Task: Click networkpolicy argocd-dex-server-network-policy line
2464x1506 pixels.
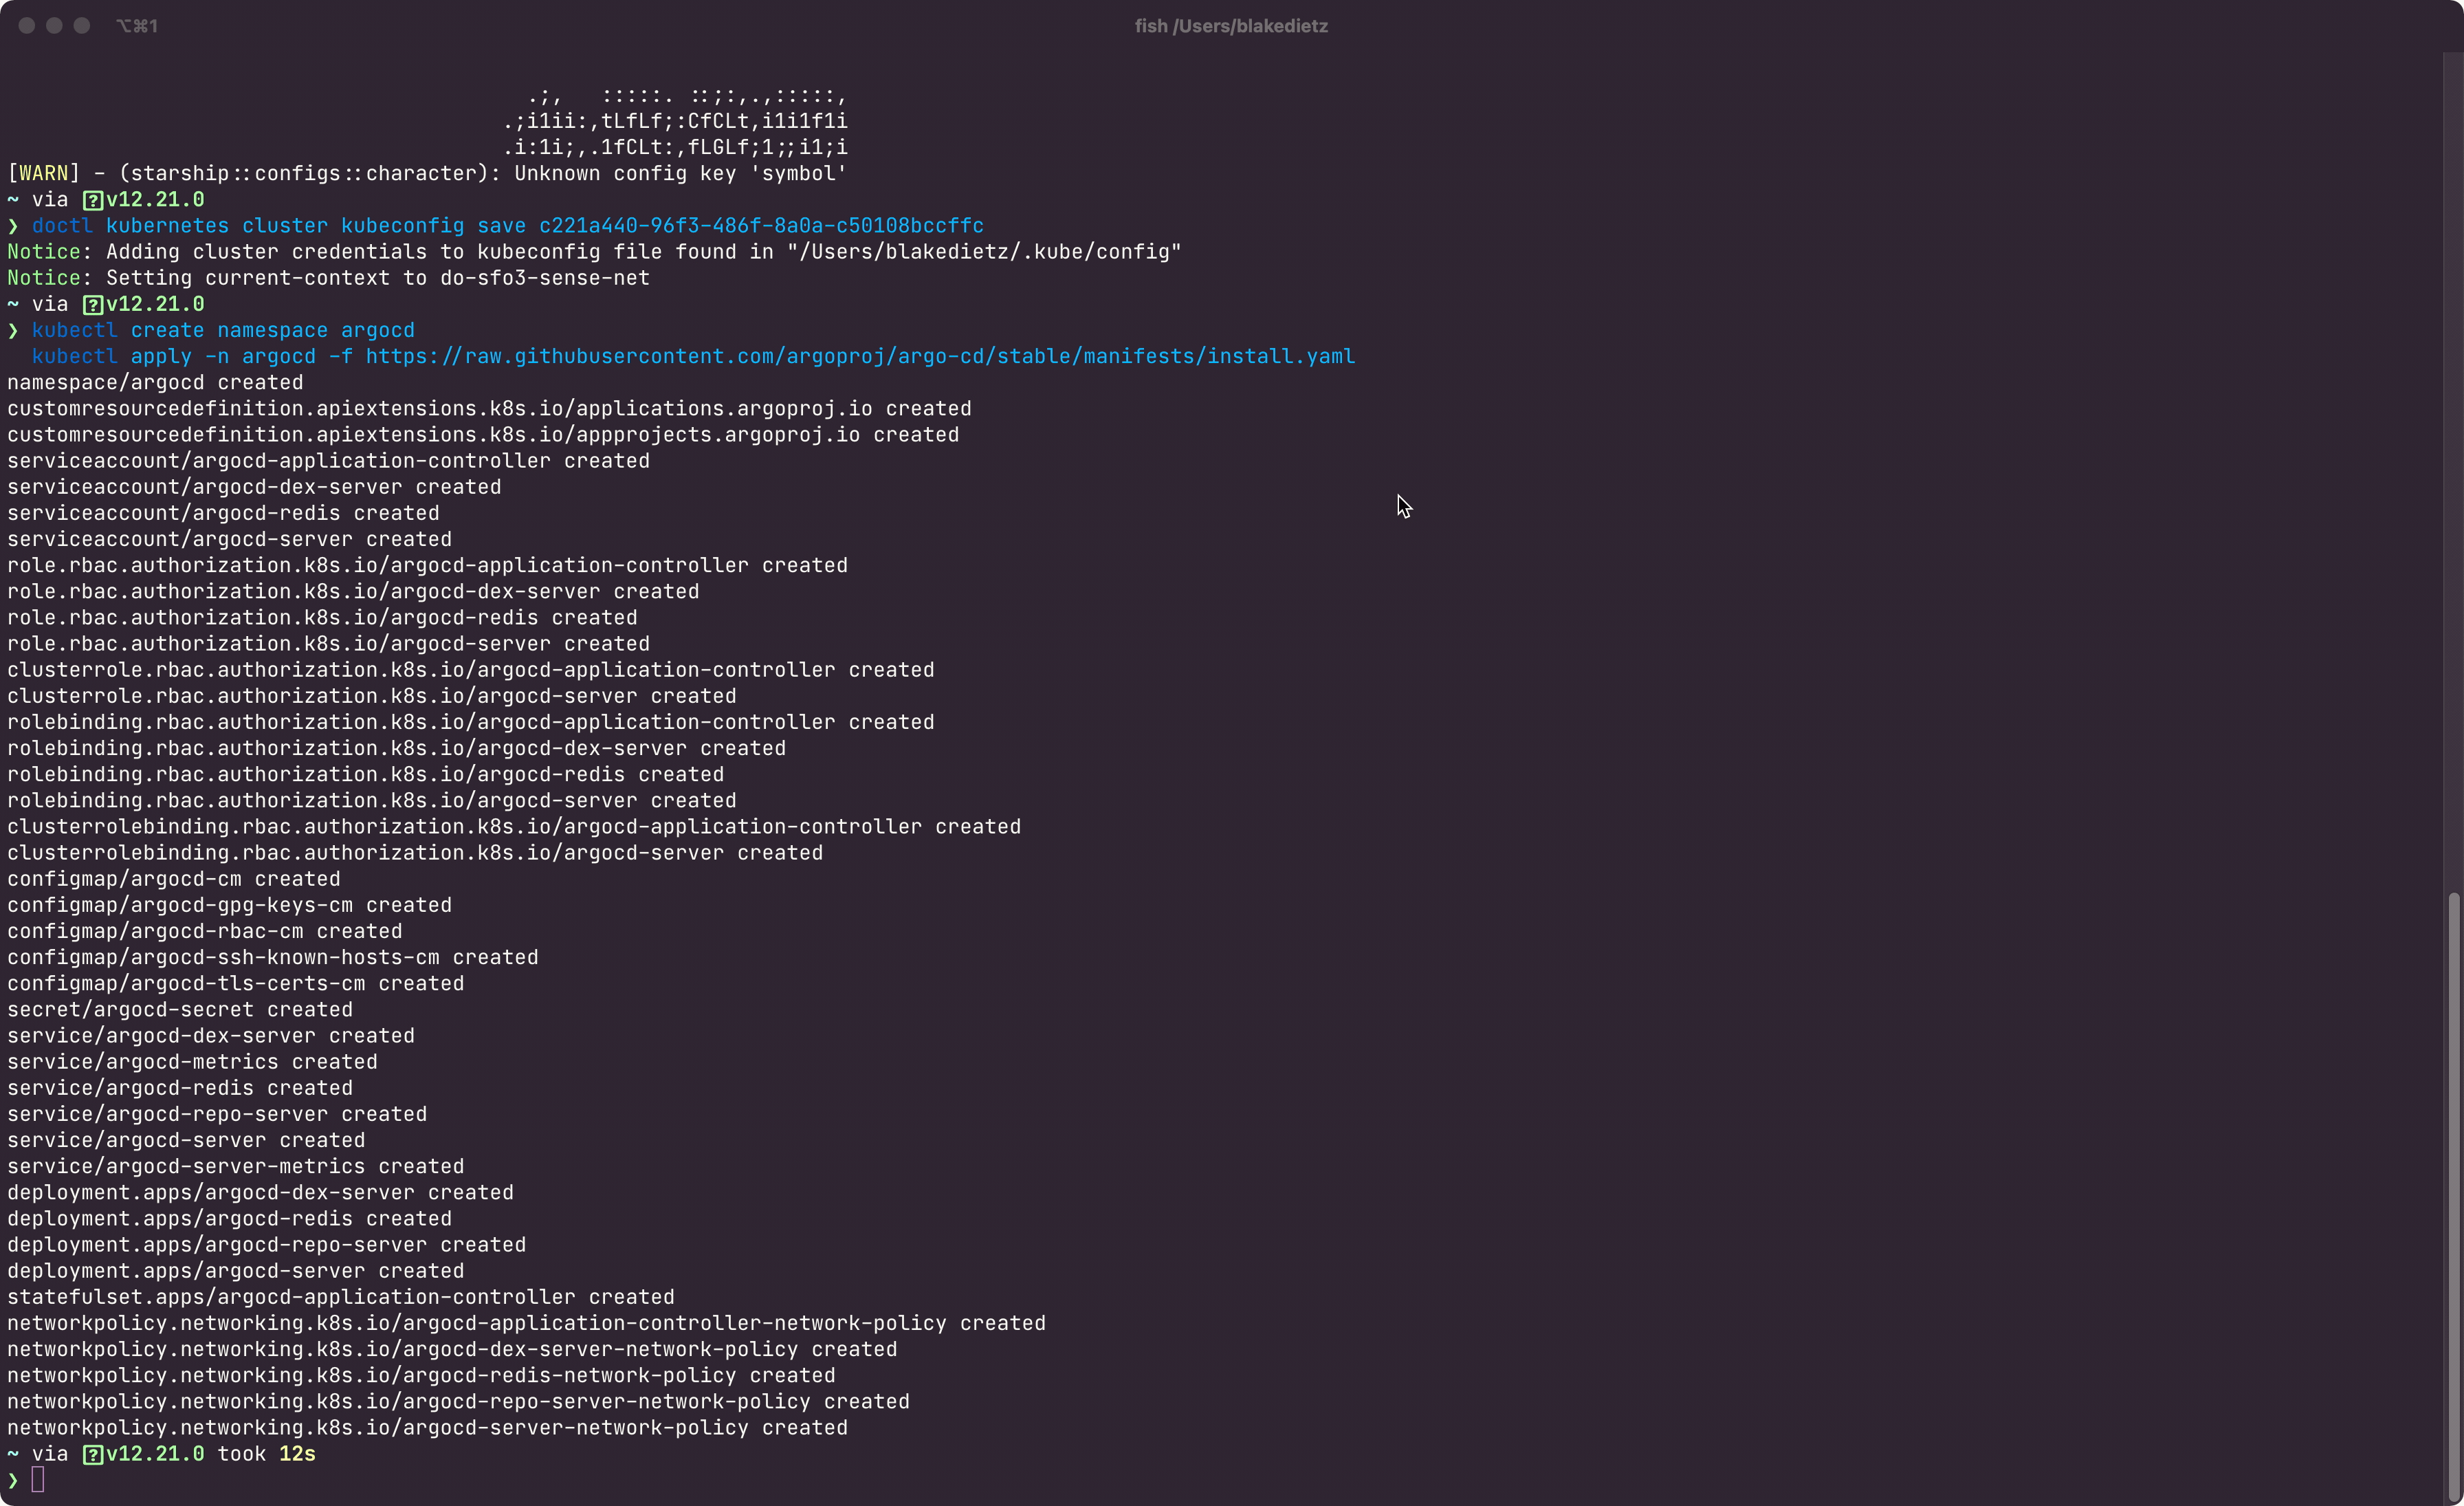Action: pos(452,1349)
